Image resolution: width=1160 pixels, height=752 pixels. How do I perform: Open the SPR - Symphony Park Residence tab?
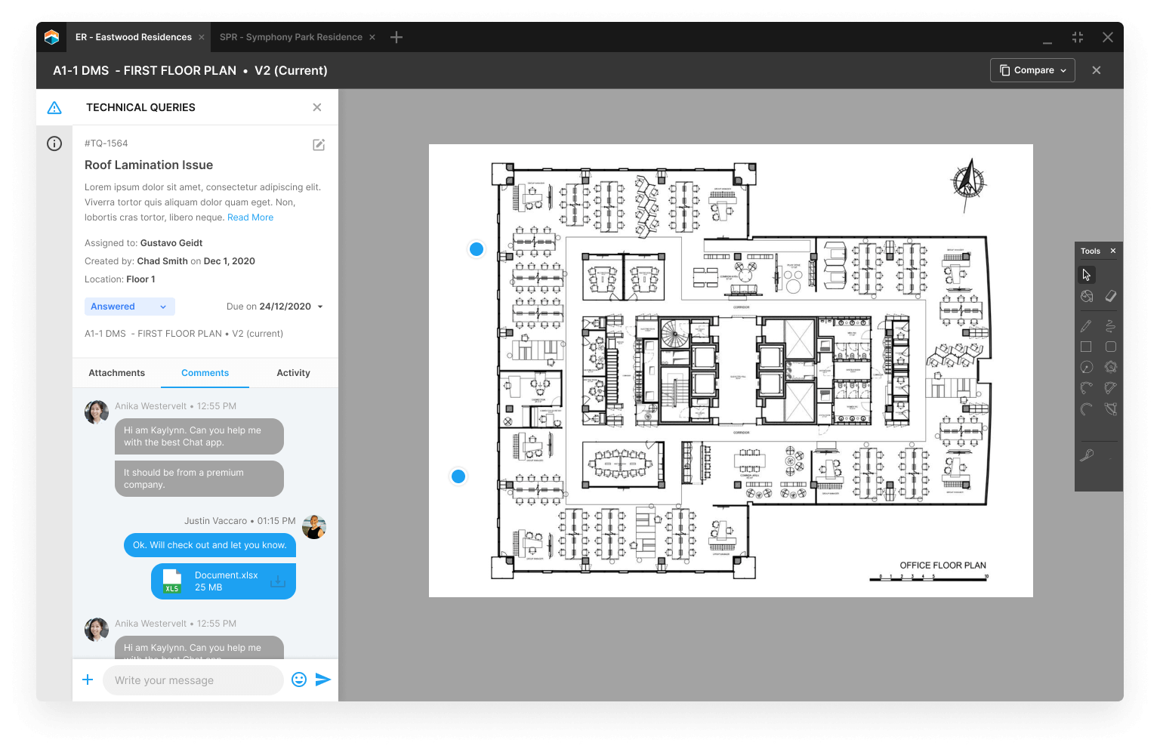coord(291,37)
